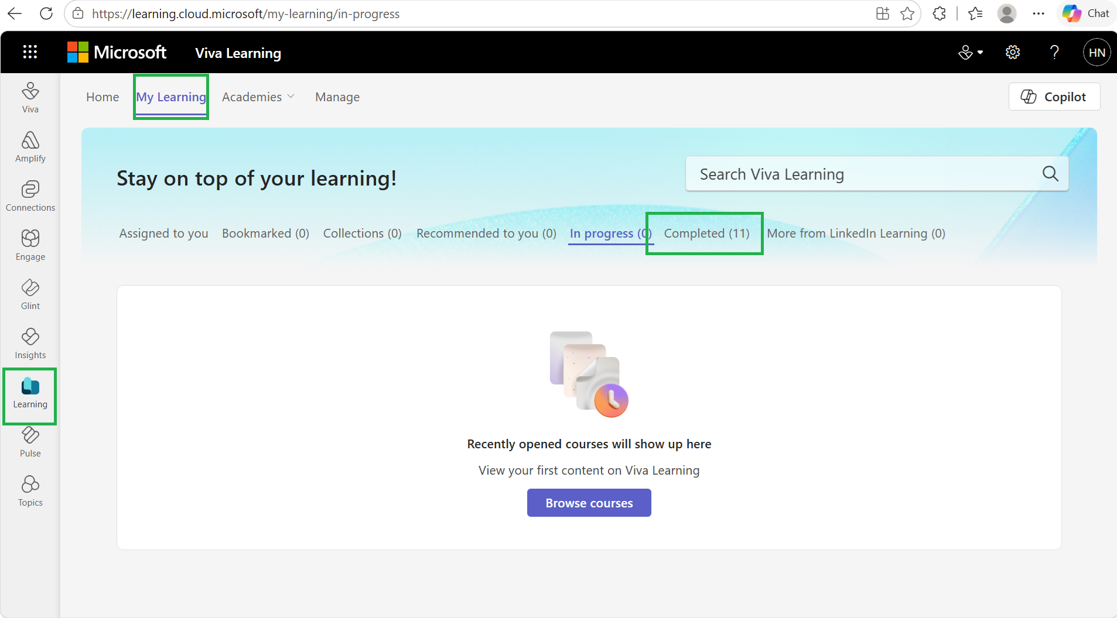Select the My Learning tab
This screenshot has width=1117, height=618.
pyautogui.click(x=171, y=97)
